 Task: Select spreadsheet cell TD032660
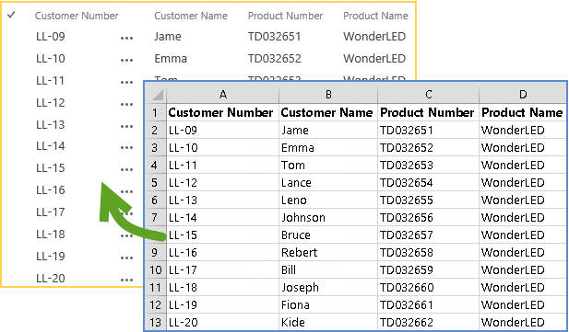[x=428, y=287]
